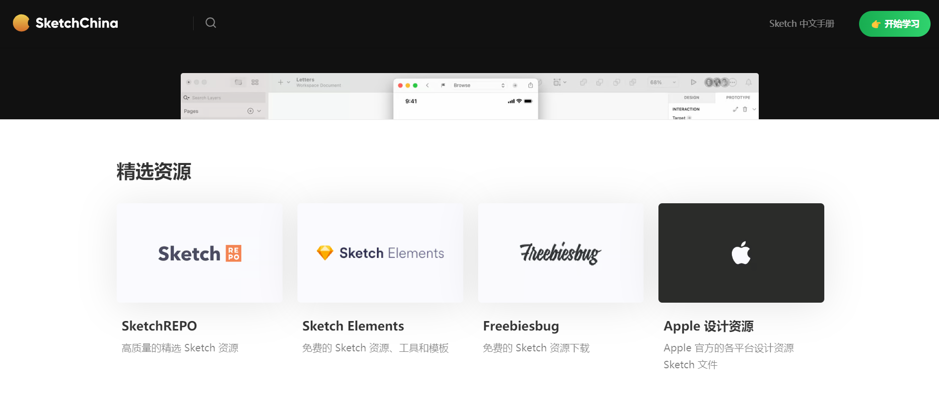This screenshot has height=412, width=939.
Task: Open the Freebiesbug resource card
Action: coord(560,253)
